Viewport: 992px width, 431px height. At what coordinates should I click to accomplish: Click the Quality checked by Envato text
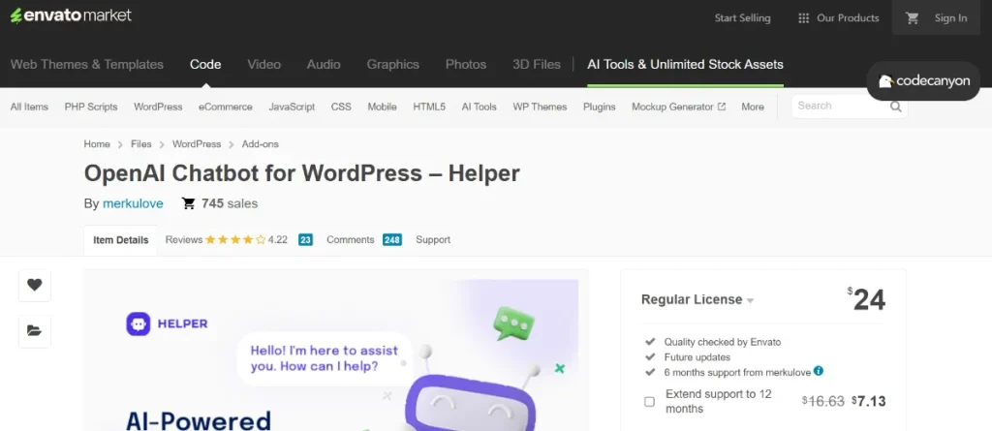[723, 343]
